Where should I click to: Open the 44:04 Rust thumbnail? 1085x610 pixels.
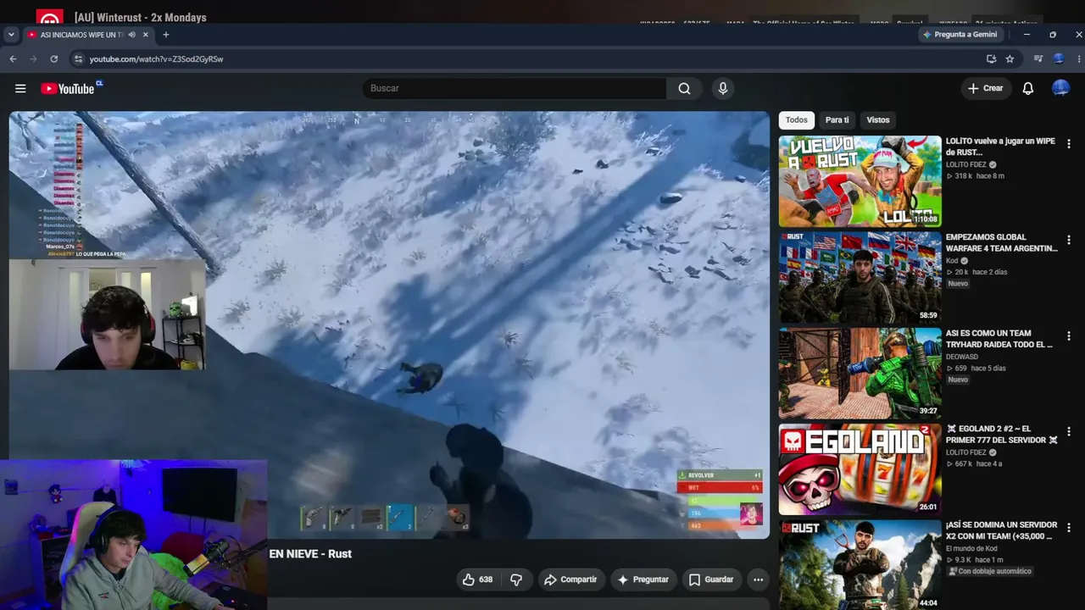pos(860,564)
